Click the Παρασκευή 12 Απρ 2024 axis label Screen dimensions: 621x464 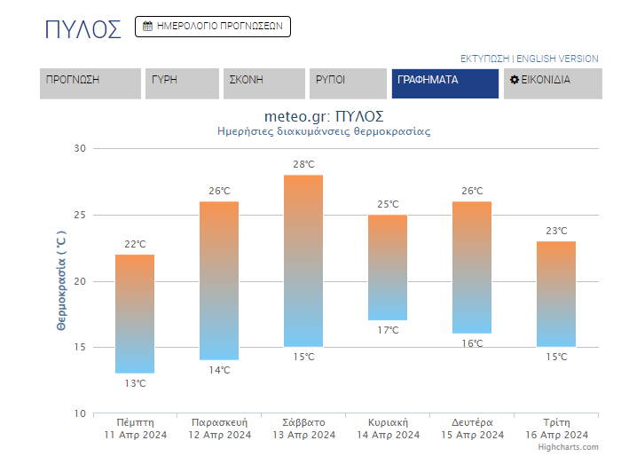pos(220,429)
